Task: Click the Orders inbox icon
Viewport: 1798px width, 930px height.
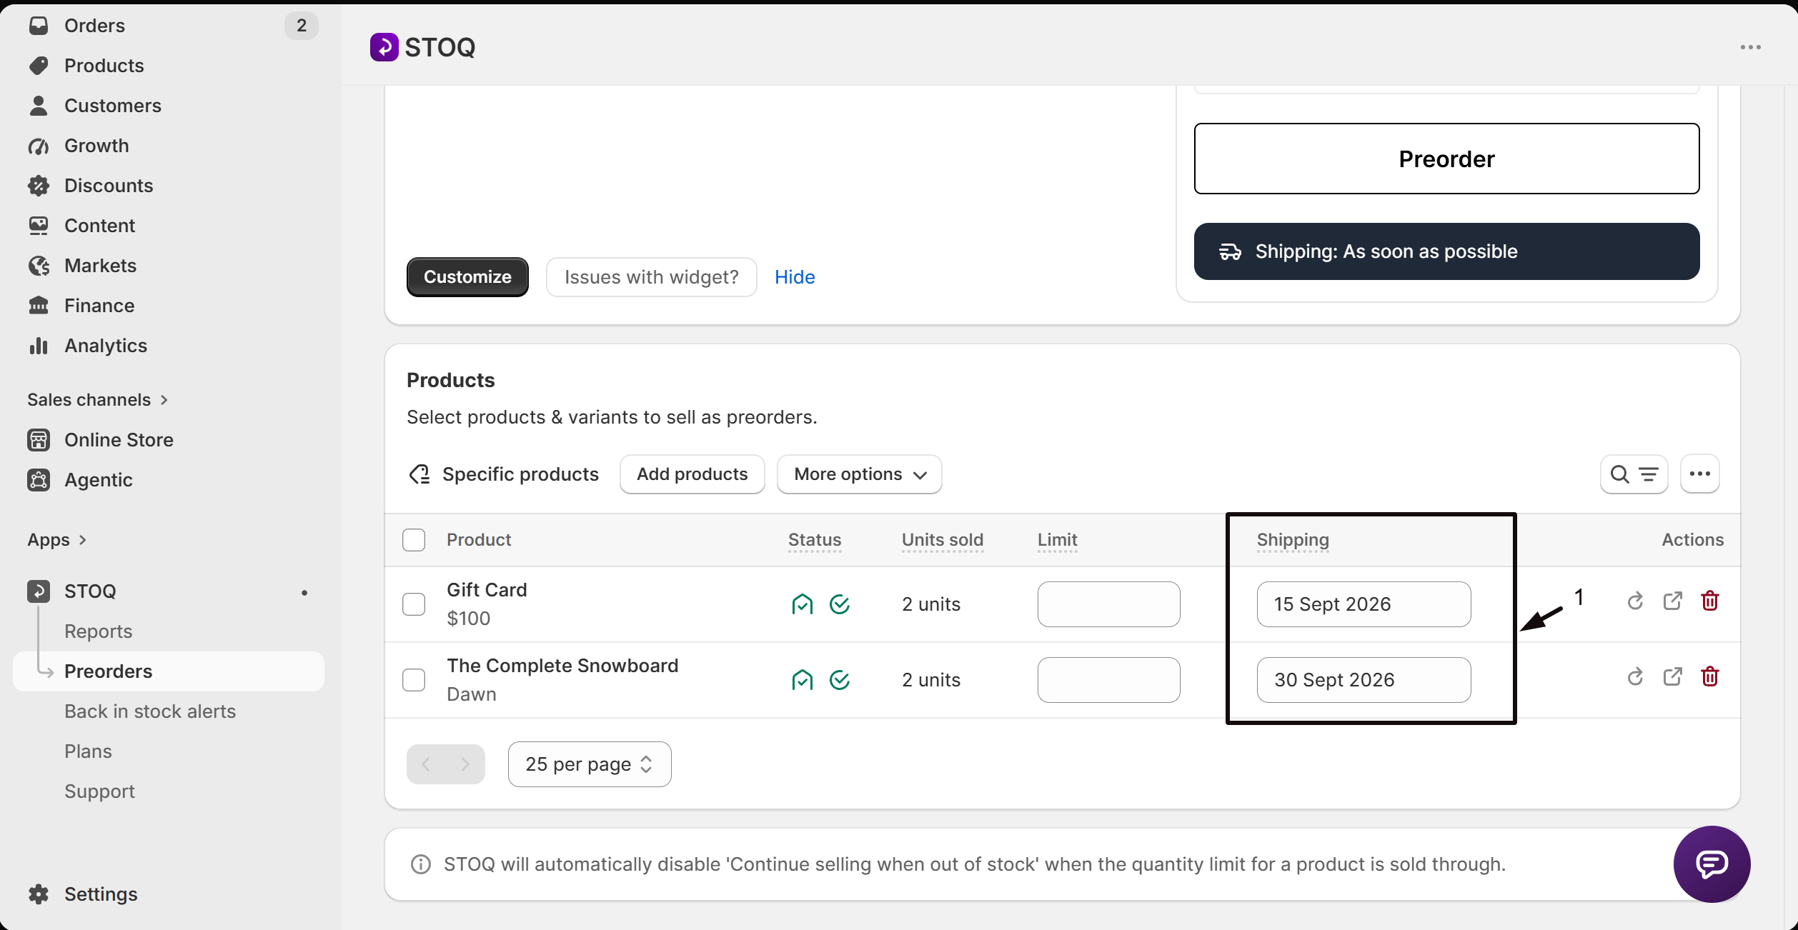Action: click(39, 26)
